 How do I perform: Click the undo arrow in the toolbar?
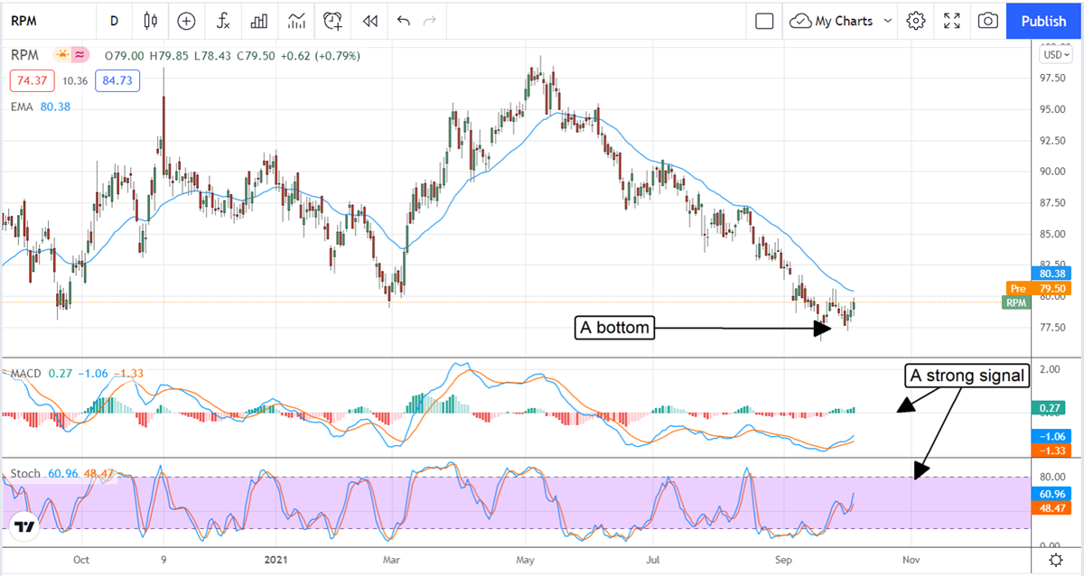[x=403, y=20]
